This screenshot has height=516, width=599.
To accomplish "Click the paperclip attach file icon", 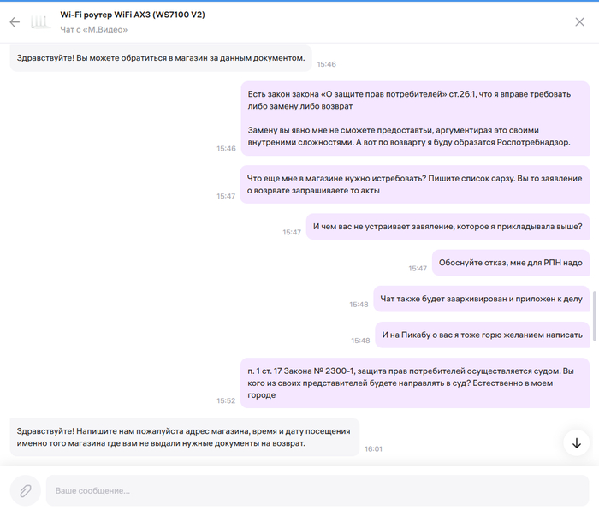I will pos(26,490).
